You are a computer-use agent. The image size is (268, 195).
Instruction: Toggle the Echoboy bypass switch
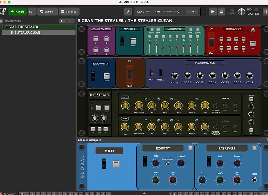tap(145, 161)
